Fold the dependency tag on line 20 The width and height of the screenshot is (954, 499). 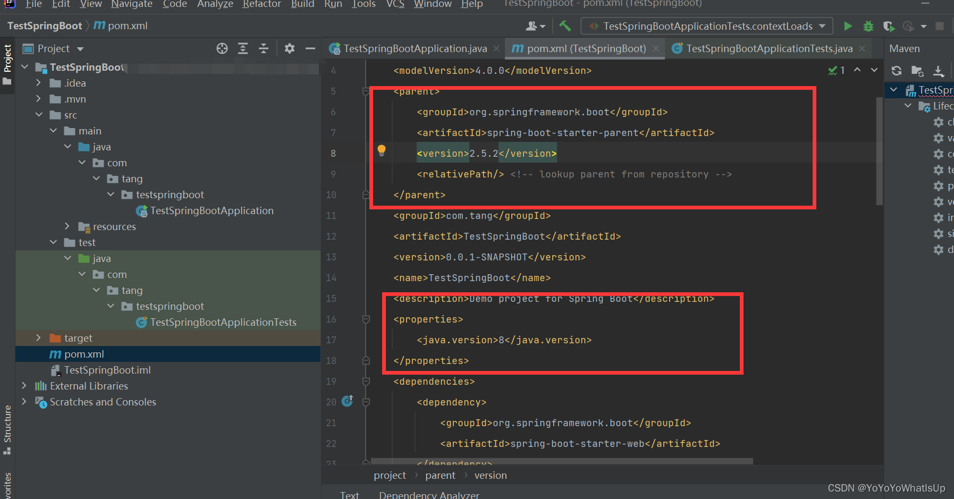click(x=366, y=402)
